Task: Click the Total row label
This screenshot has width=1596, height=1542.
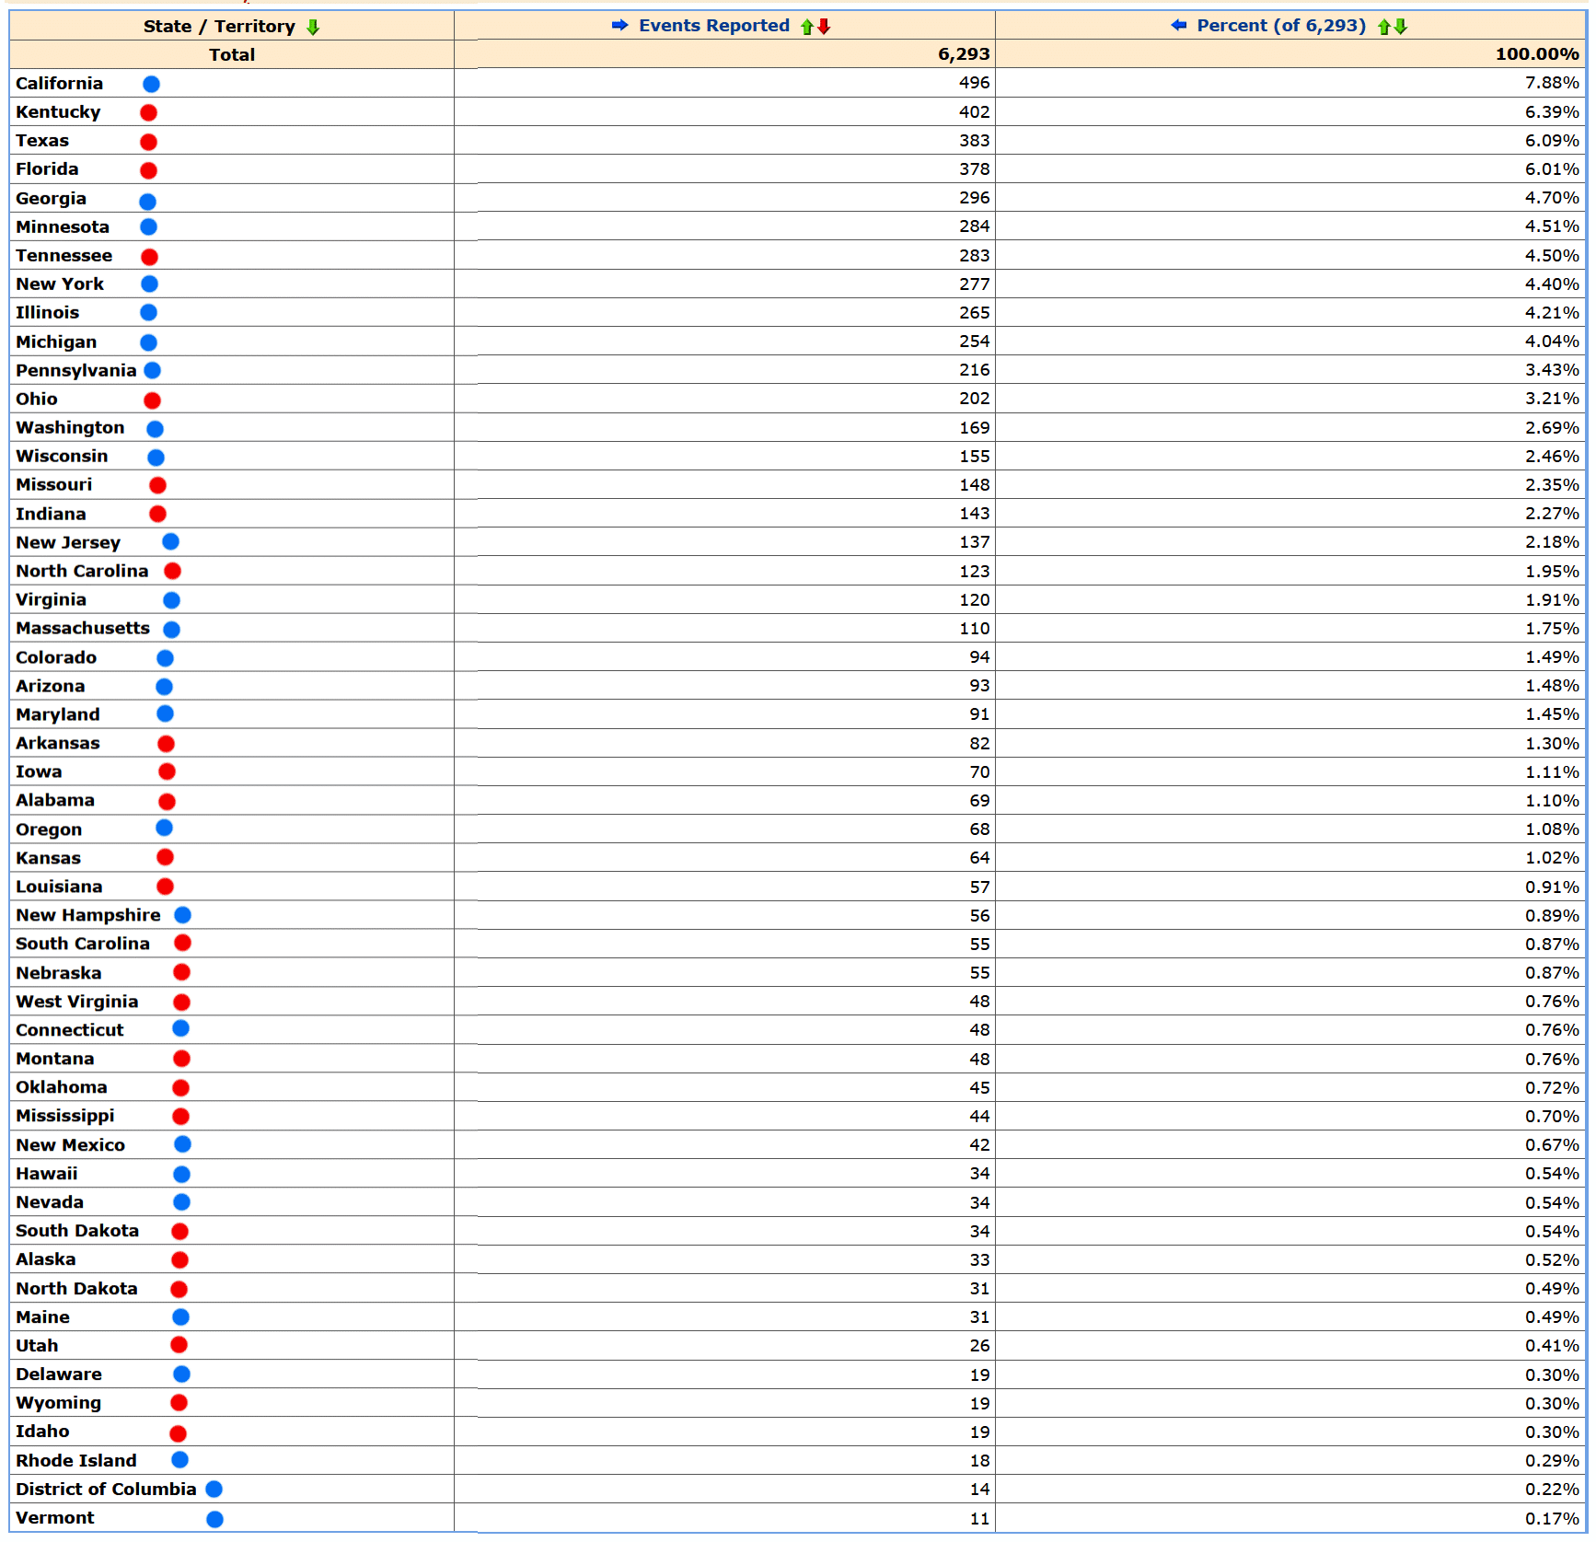Action: click(x=232, y=55)
